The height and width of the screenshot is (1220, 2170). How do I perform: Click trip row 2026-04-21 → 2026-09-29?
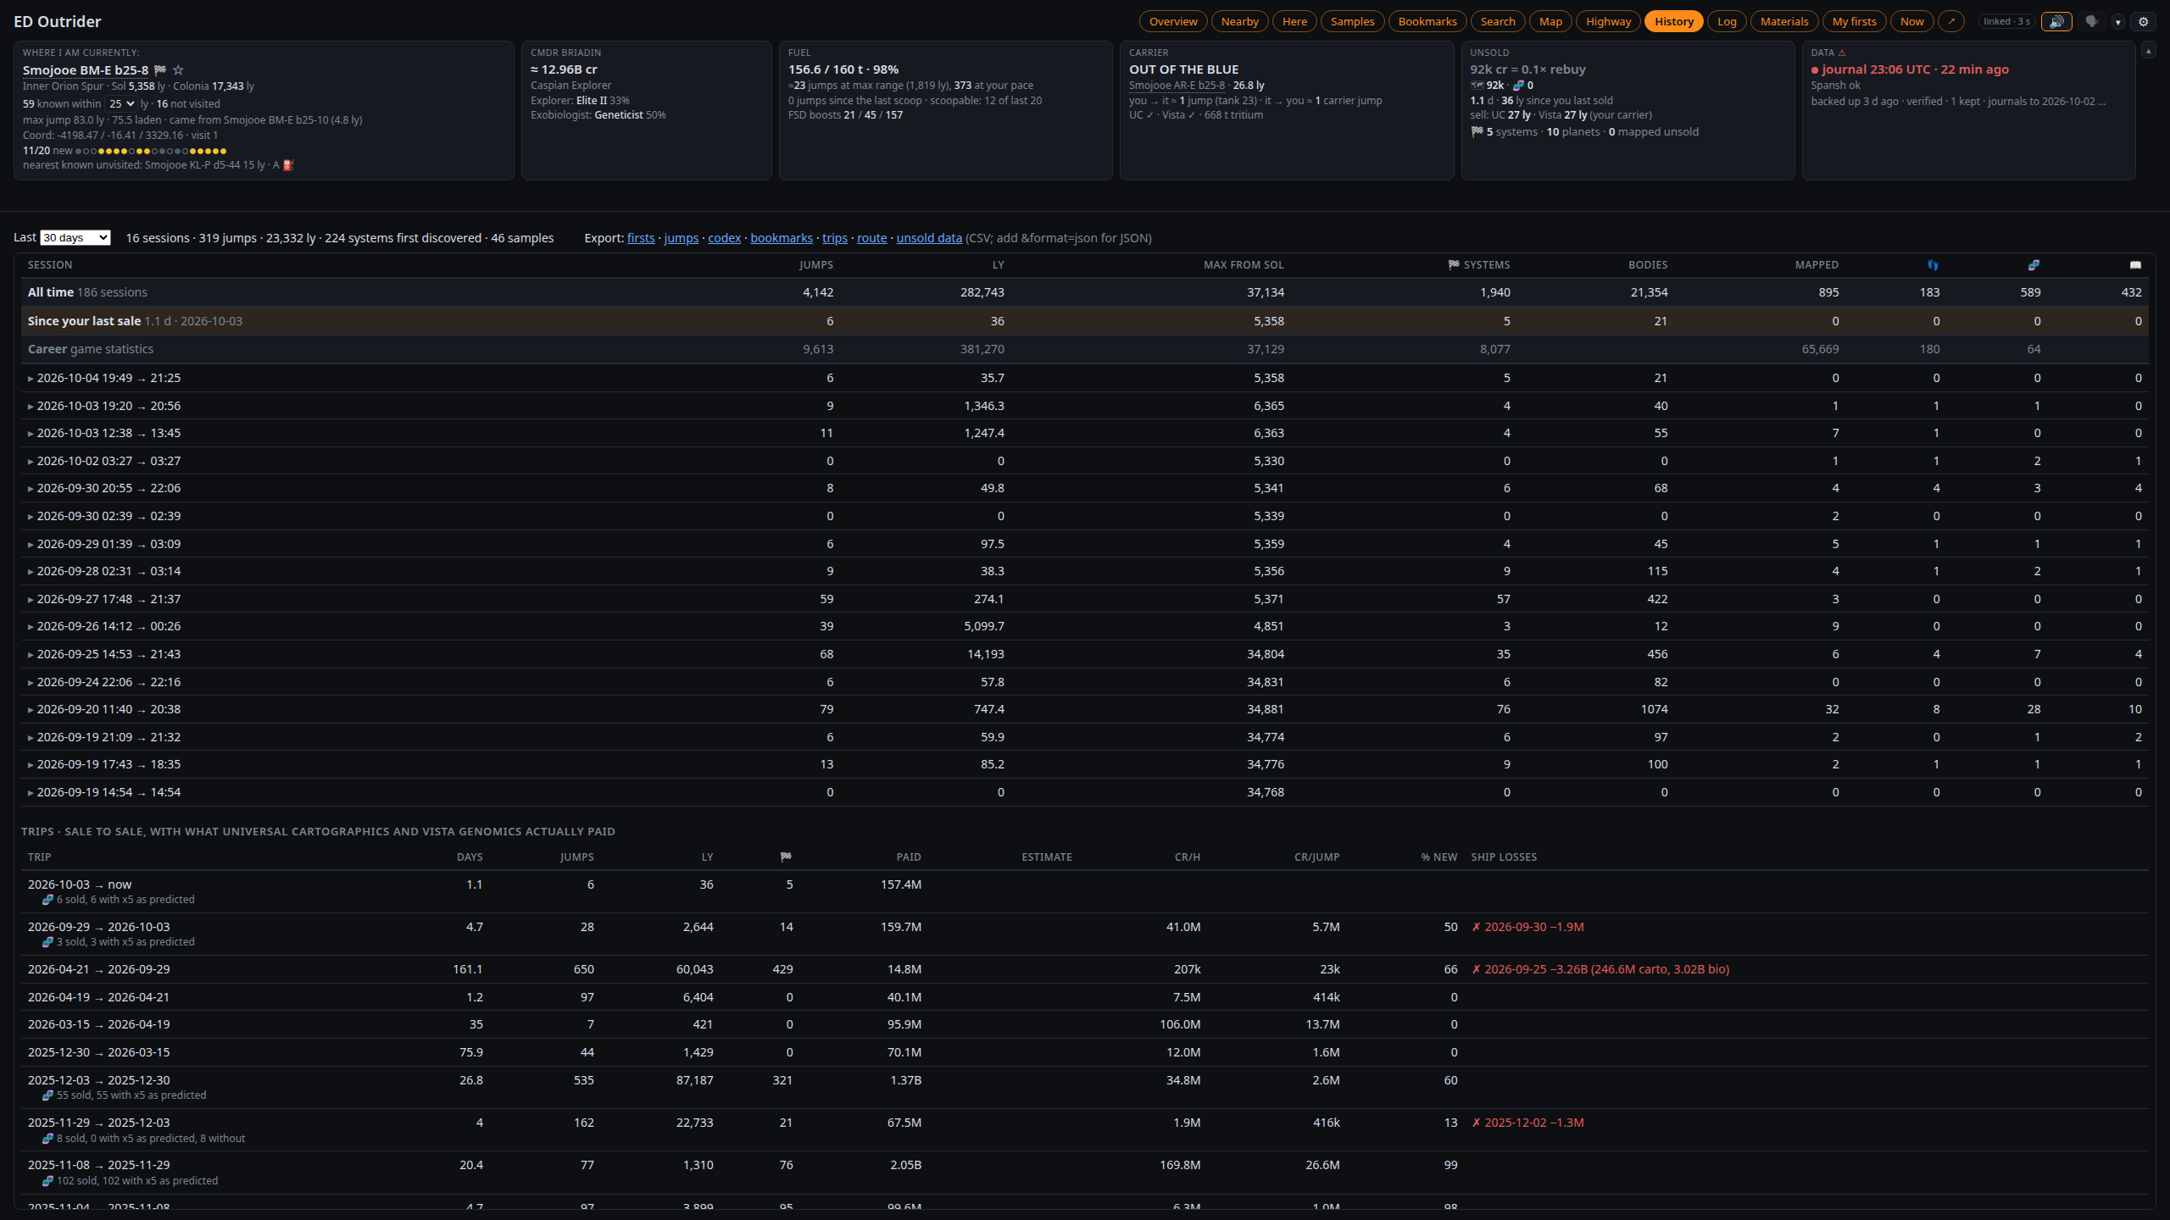1084,969
